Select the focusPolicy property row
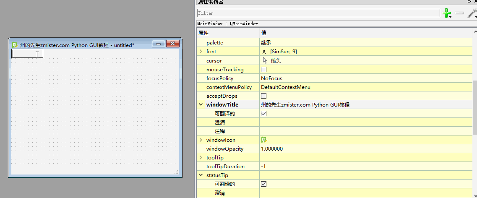 coord(335,78)
